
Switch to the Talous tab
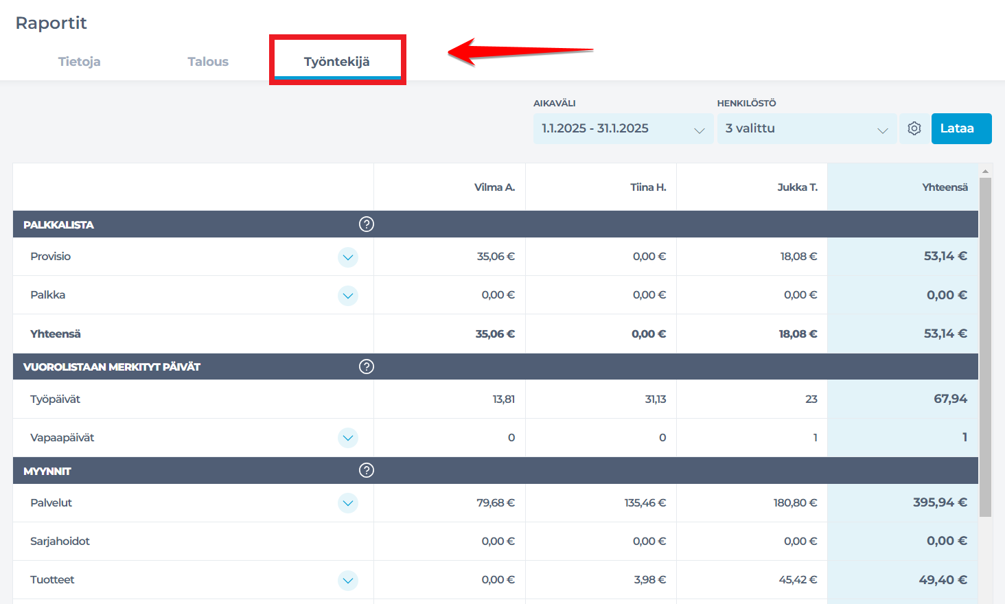(208, 62)
